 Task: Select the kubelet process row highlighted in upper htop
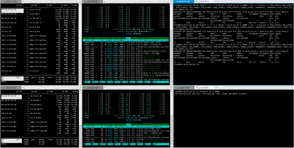pos(126,40)
